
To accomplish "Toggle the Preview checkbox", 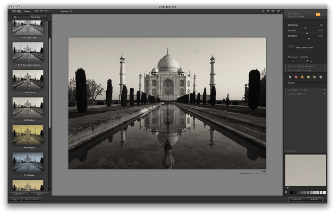I will [x=72, y=11].
